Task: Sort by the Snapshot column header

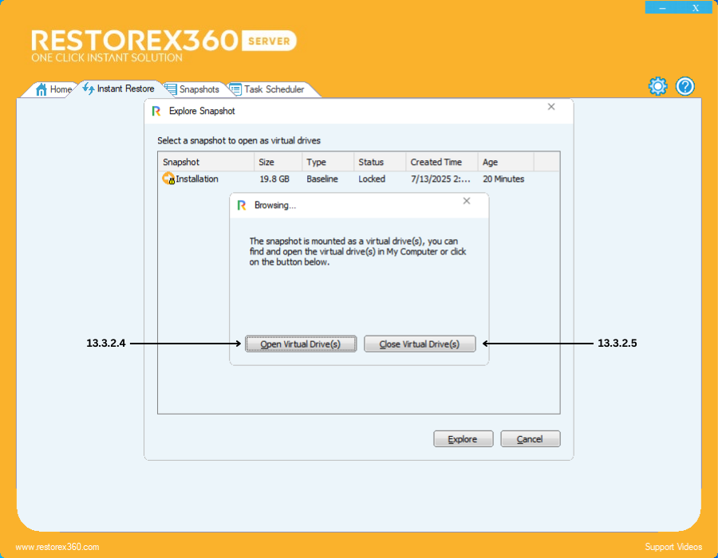Action: 206,162
